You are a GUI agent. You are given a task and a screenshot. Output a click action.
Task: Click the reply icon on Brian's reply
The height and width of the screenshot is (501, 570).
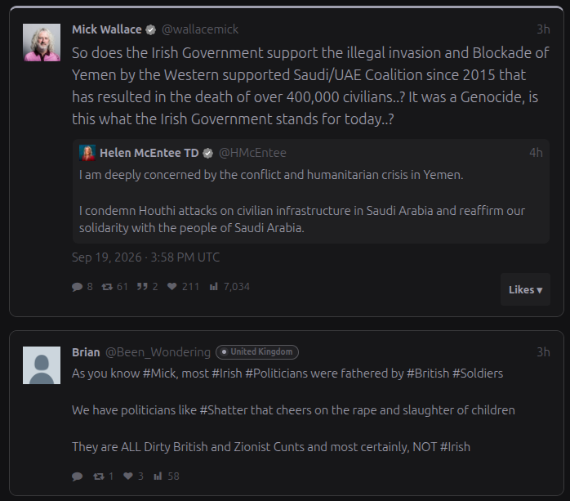[x=77, y=476]
